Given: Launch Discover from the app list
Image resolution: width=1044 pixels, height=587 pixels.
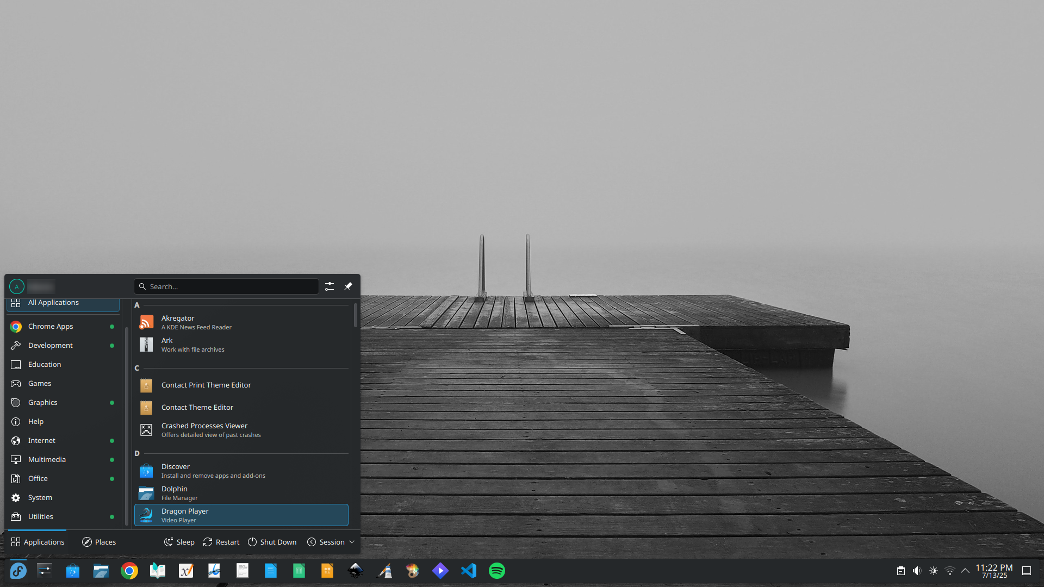Looking at the screenshot, I should coord(241,471).
